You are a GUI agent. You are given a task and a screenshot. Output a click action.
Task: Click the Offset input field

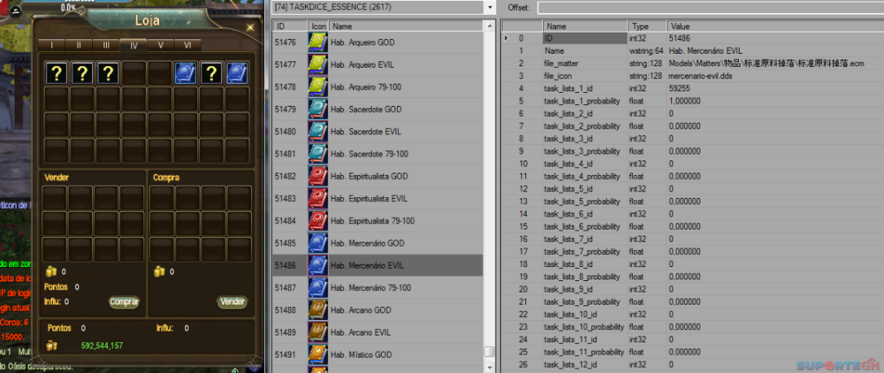[x=707, y=7]
